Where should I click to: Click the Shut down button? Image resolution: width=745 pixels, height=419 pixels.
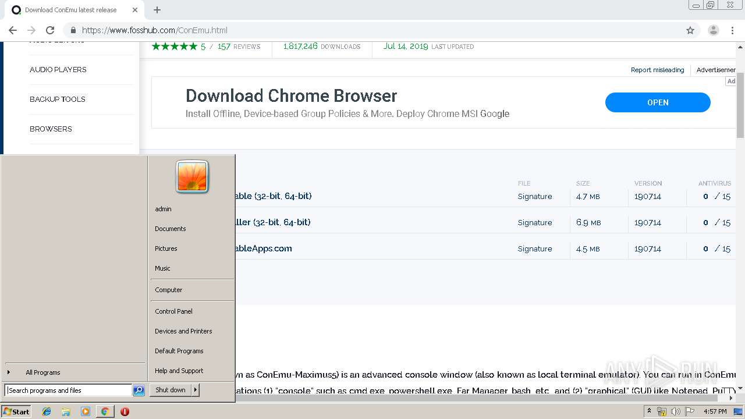(171, 390)
